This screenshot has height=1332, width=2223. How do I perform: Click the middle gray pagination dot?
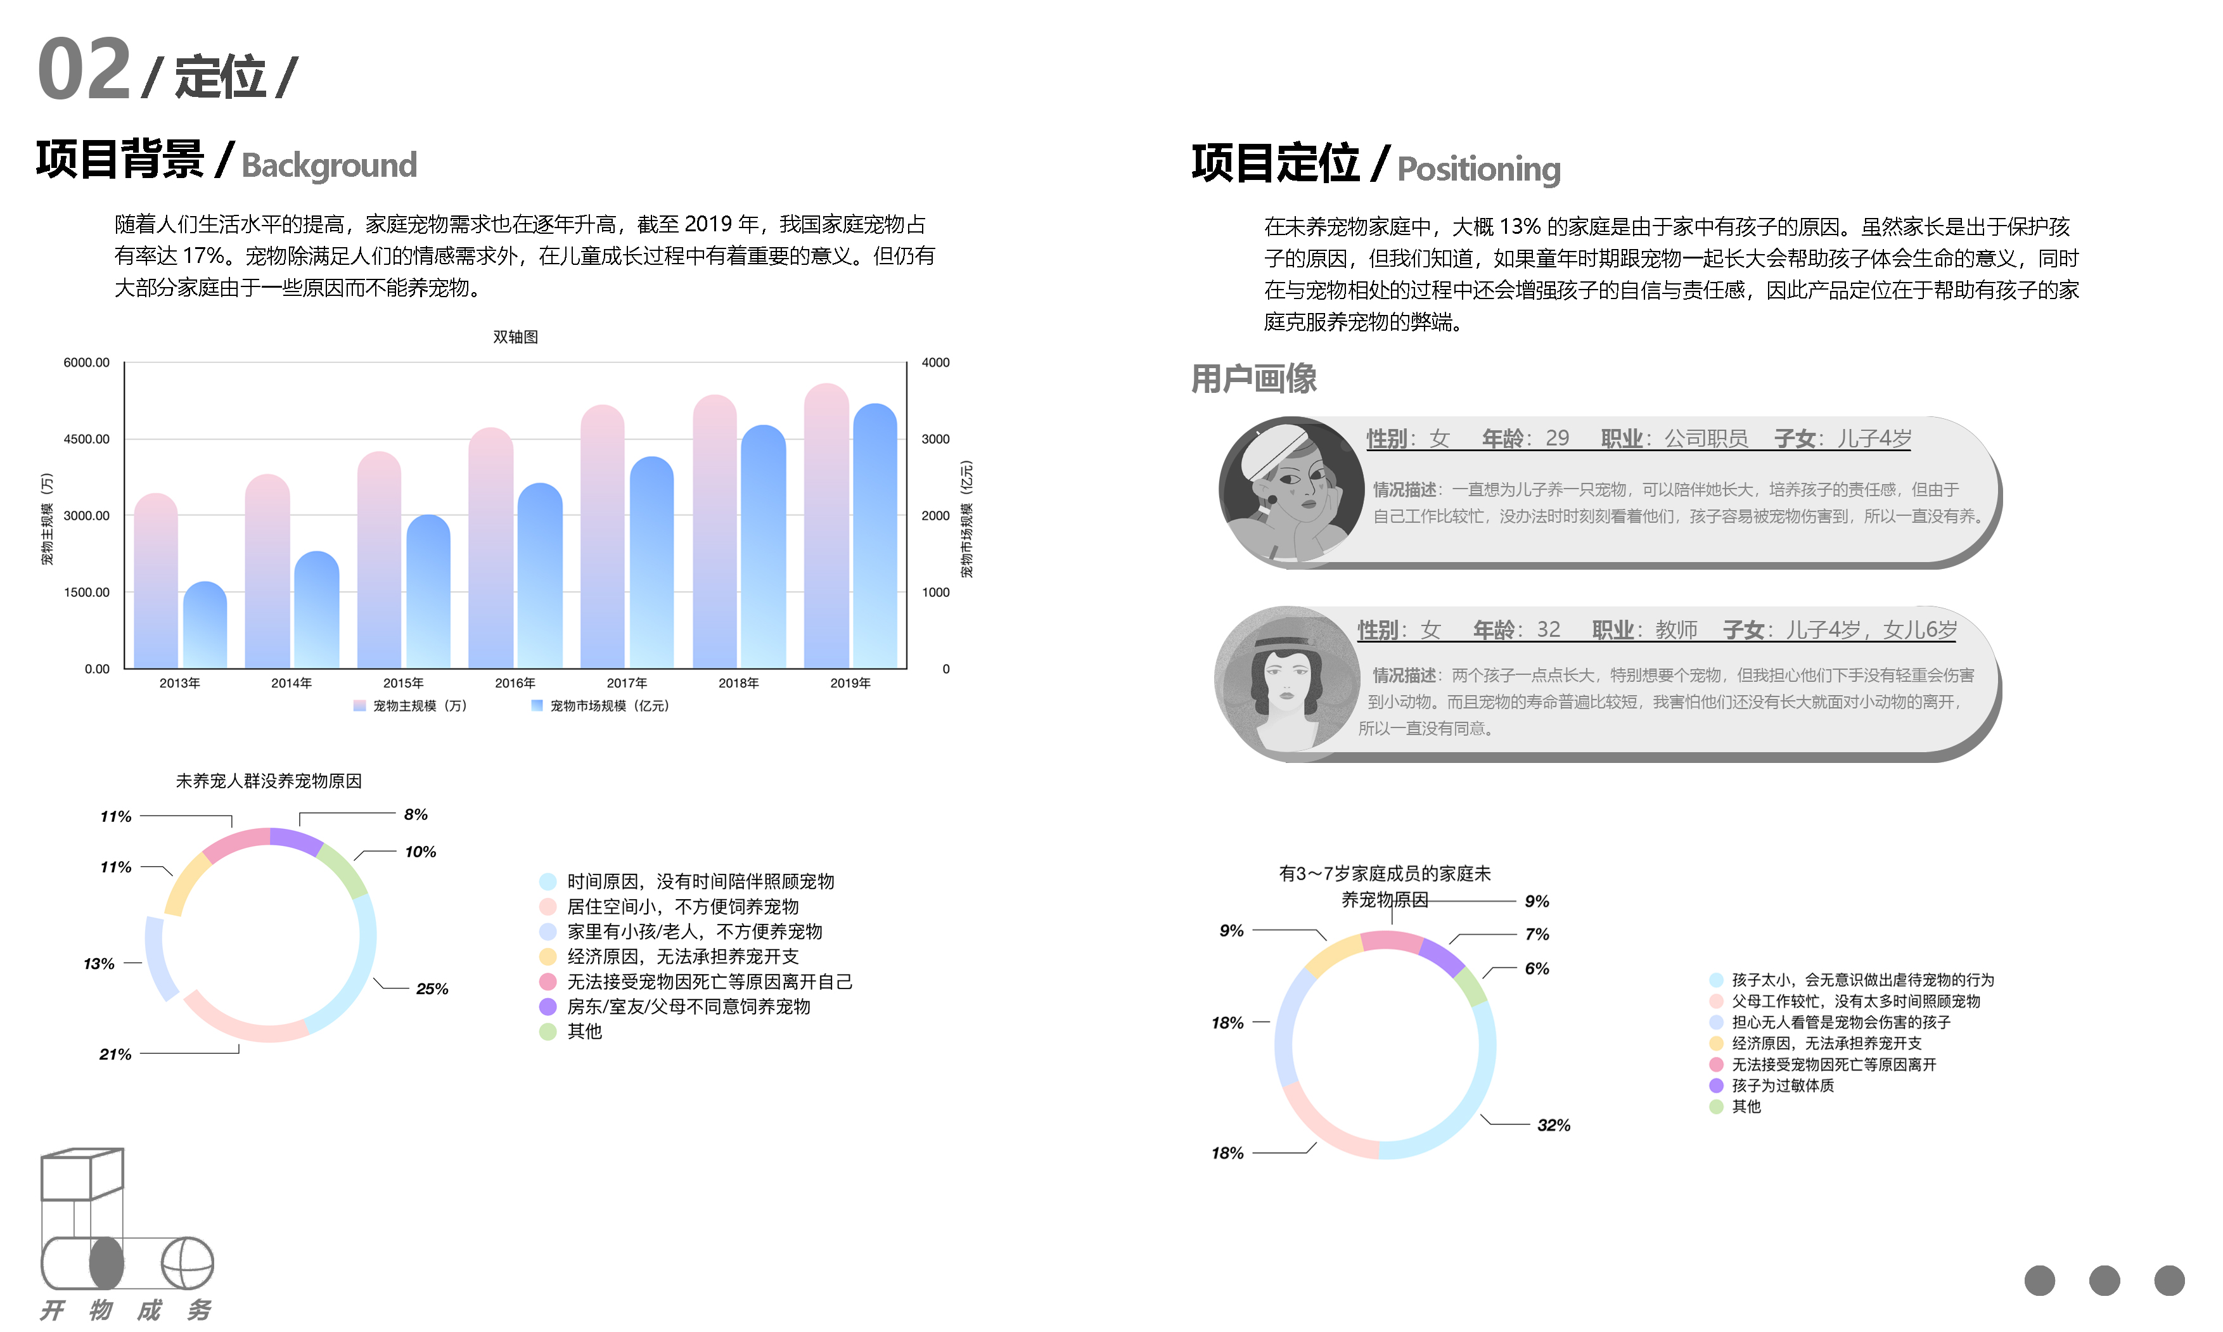click(2104, 1280)
